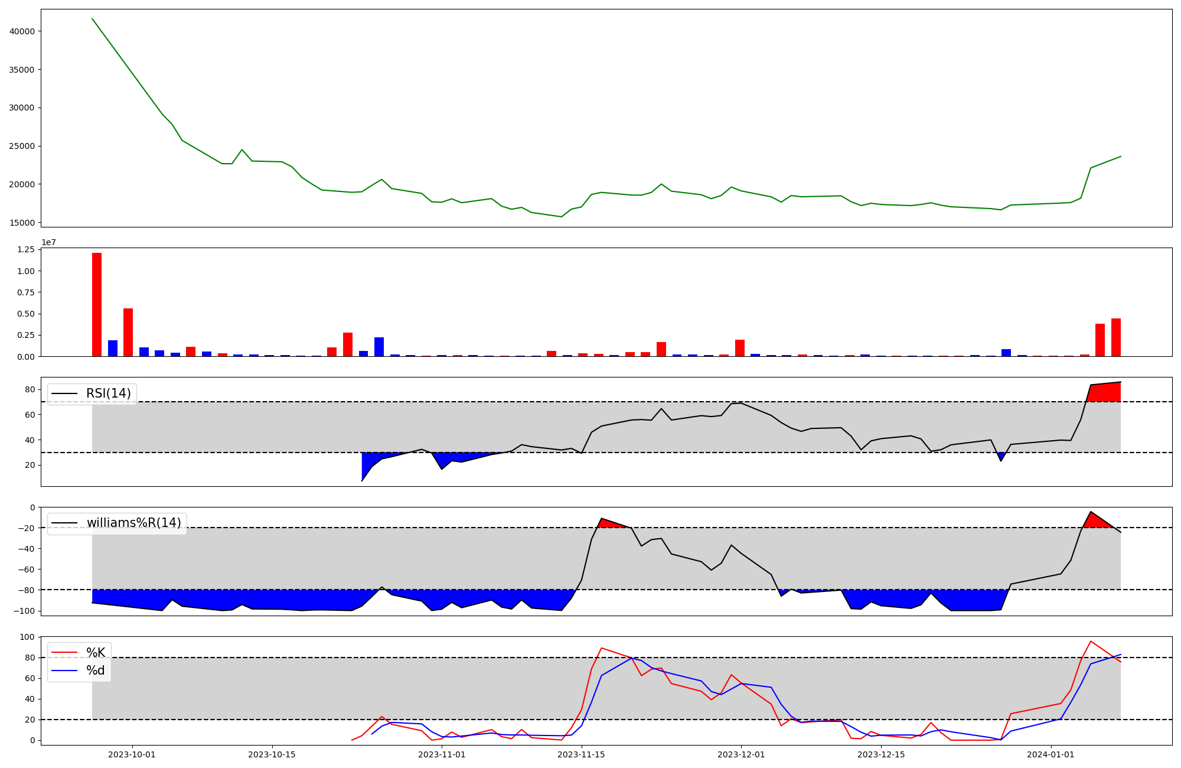Click the %K legend entry
The width and height of the screenshot is (1181, 768).
[95, 653]
